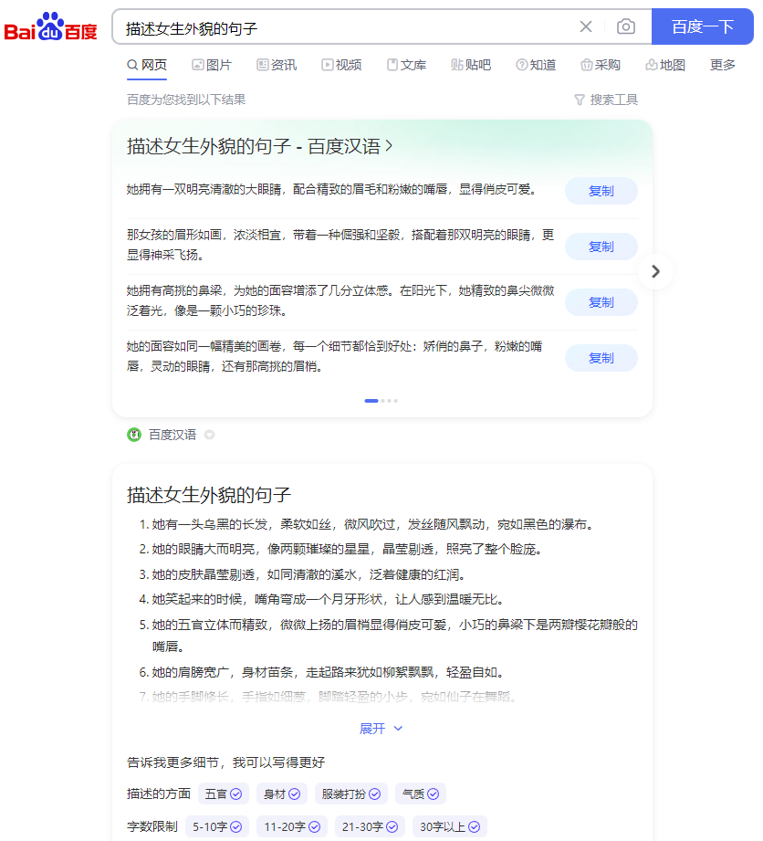Select the 11-20字 word limit
Screen dimensions: 763x841
tap(292, 826)
